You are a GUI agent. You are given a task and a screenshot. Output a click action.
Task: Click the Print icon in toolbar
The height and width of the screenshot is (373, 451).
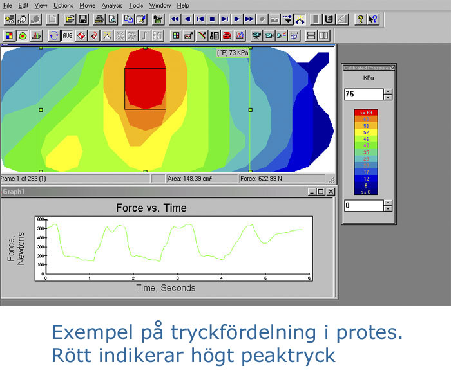[100, 19]
